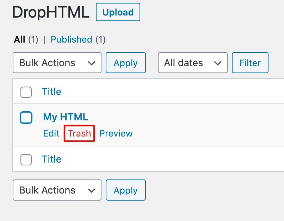Image resolution: width=284 pixels, height=221 pixels.
Task: Click the Edit link under My HTML
Action: 51,133
